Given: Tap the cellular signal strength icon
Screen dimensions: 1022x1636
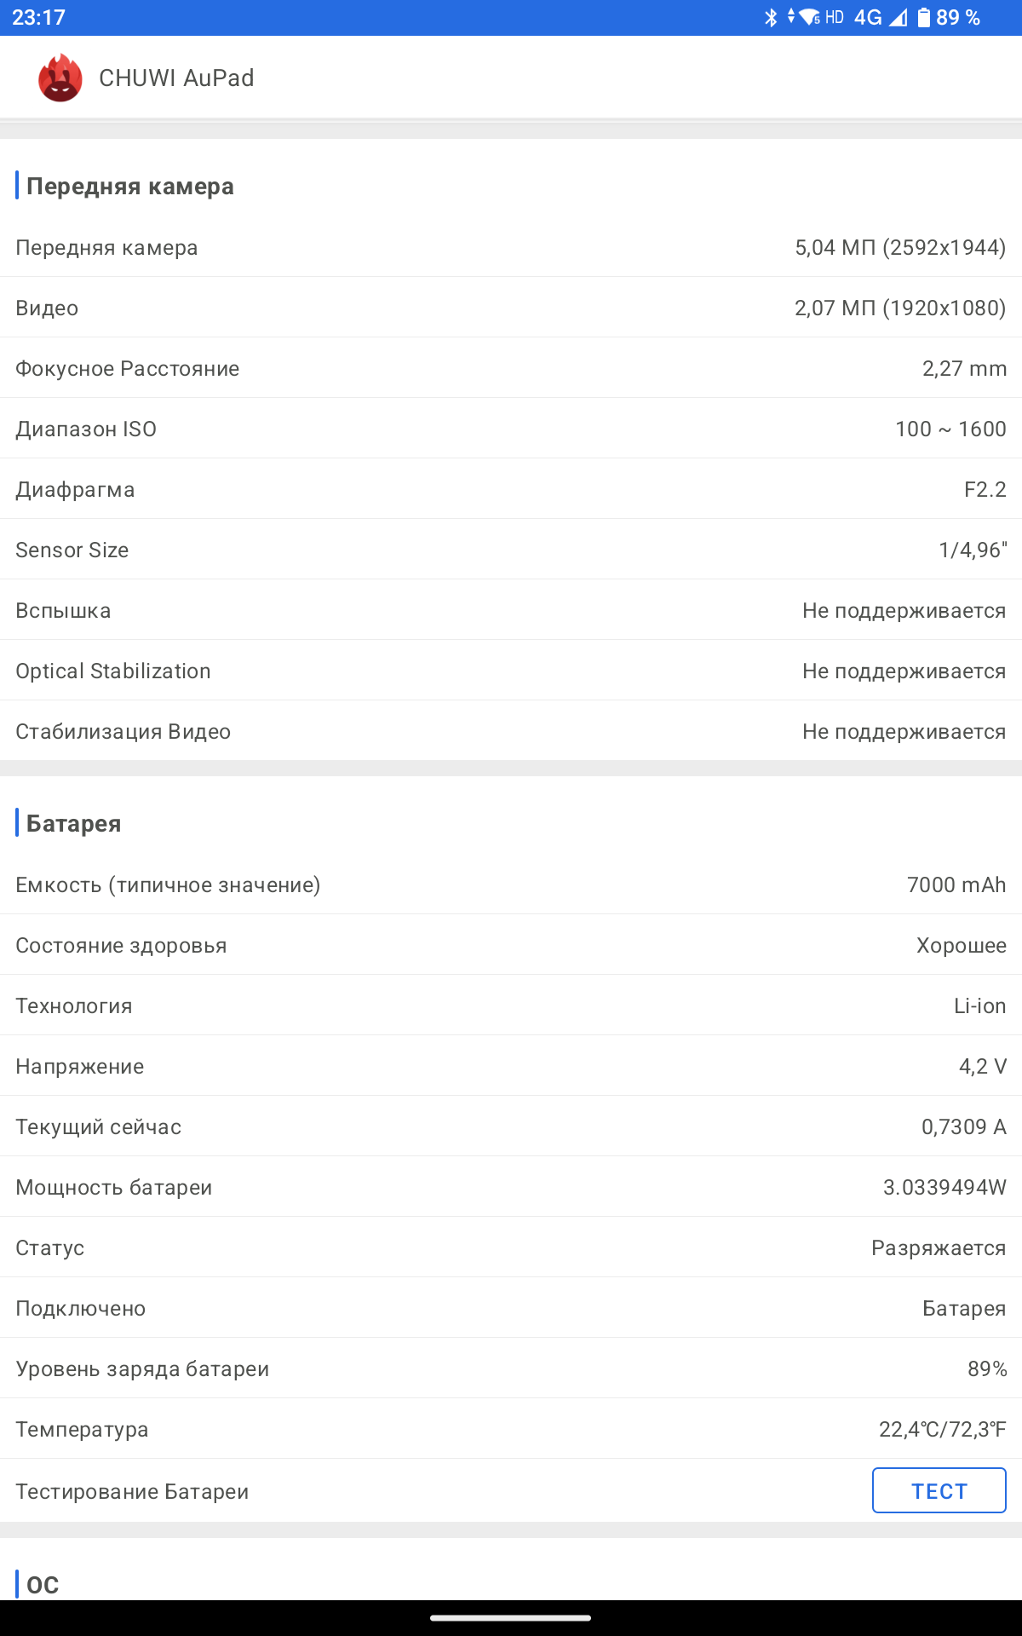Looking at the screenshot, I should point(899,17).
